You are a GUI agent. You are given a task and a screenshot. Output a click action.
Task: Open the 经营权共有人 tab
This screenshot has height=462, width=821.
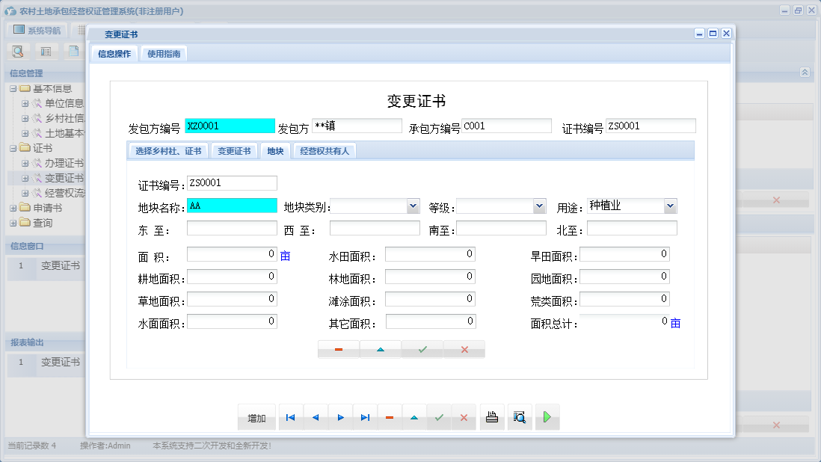click(324, 150)
